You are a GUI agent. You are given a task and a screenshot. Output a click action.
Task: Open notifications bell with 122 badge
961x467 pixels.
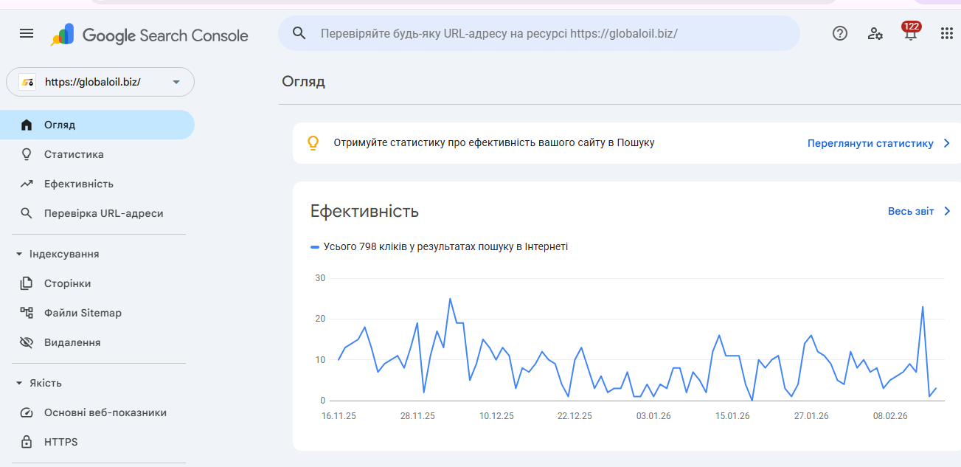[x=911, y=33]
